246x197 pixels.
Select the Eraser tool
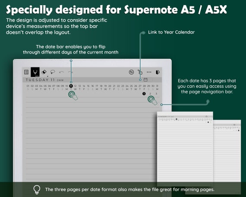pyautogui.click(x=44, y=72)
